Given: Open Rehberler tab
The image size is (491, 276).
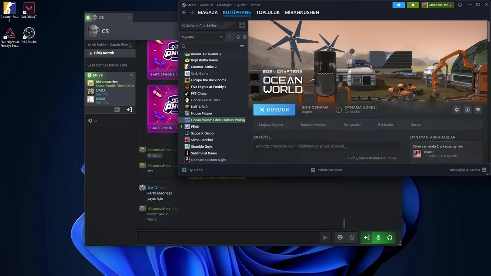Looking at the screenshot, I should (x=386, y=125).
